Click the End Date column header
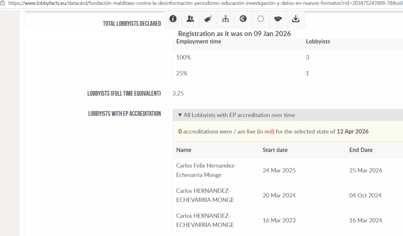 (361, 150)
